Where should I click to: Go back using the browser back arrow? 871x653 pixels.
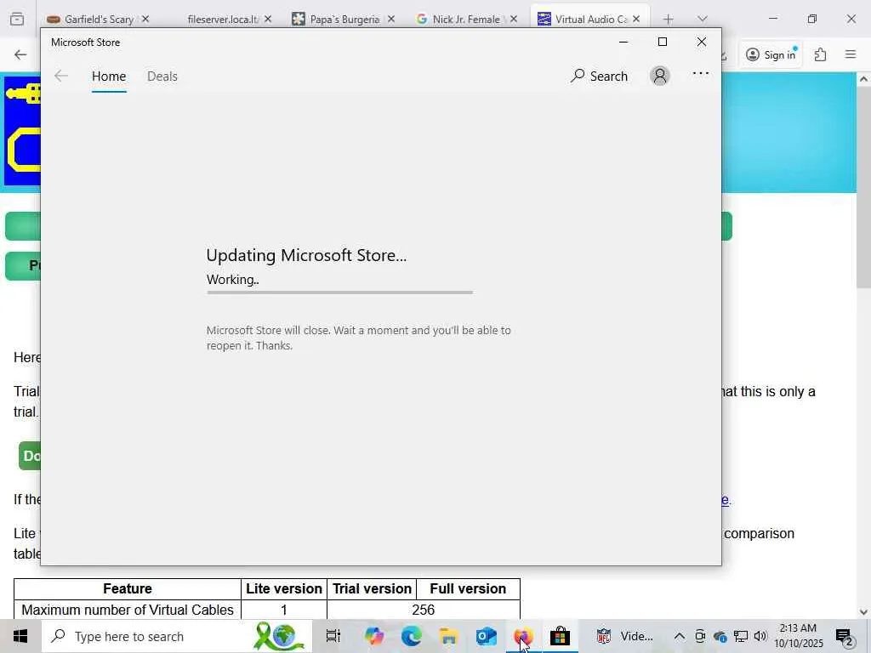20,54
